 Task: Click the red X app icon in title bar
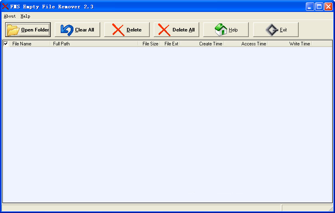(x=5, y=6)
